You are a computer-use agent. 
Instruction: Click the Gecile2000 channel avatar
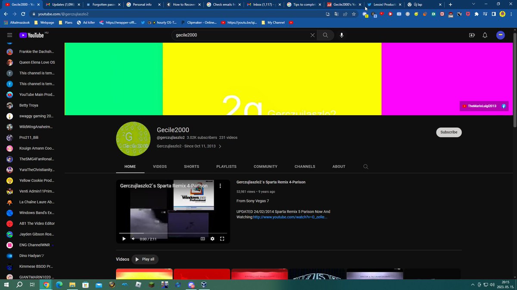click(x=133, y=139)
